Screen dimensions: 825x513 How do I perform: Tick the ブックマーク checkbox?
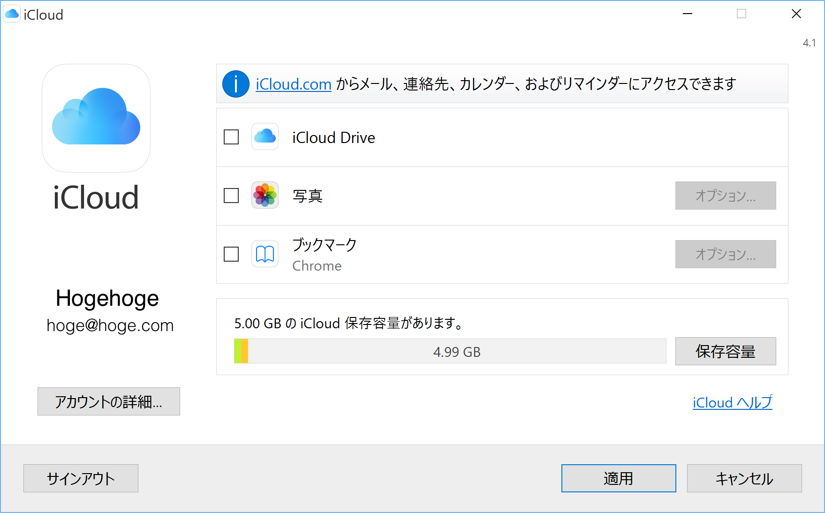pos(231,254)
